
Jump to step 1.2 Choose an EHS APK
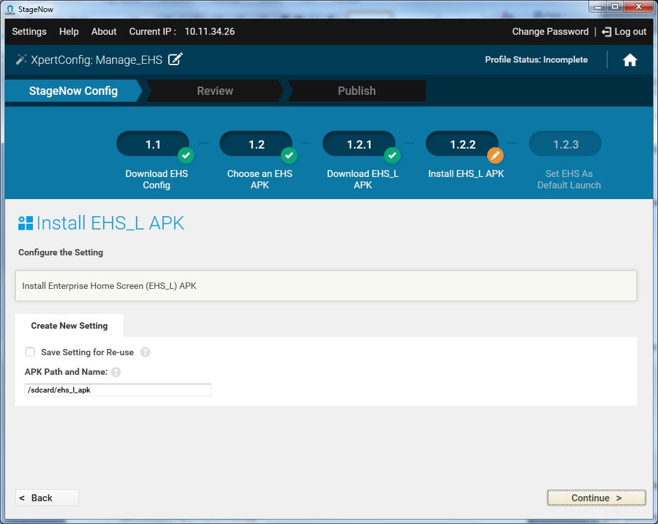[256, 145]
